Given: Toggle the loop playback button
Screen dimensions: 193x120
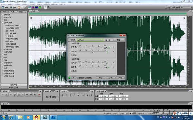Looking at the screenshot, I should [19, 95].
